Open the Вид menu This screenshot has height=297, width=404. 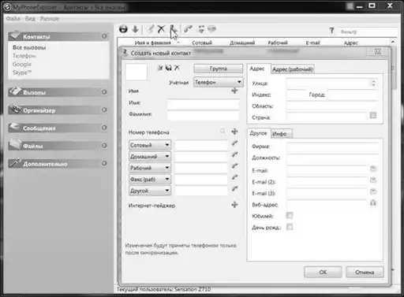pyautogui.click(x=30, y=19)
